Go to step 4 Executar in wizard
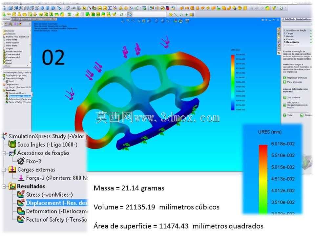The width and height of the screenshot is (315, 236). (x=290, y=39)
